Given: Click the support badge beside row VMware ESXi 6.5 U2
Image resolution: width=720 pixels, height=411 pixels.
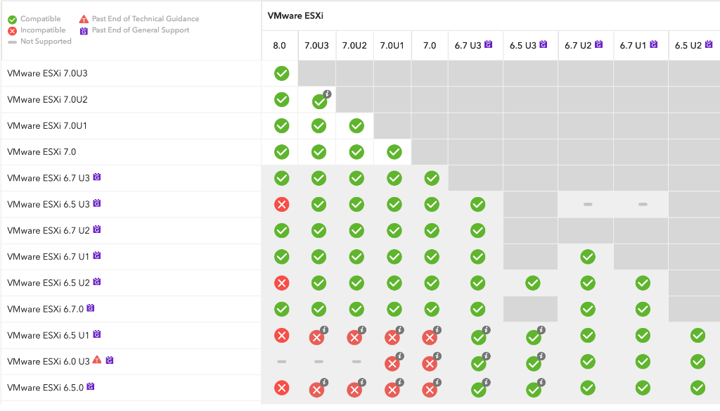Looking at the screenshot, I should pyautogui.click(x=97, y=282).
